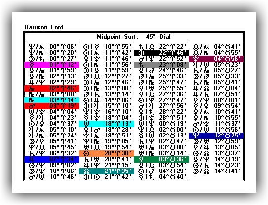The image size is (268, 205).
Task: Click Sun/Node midpoint at 13° Taurus 37'
Action: [217, 153]
